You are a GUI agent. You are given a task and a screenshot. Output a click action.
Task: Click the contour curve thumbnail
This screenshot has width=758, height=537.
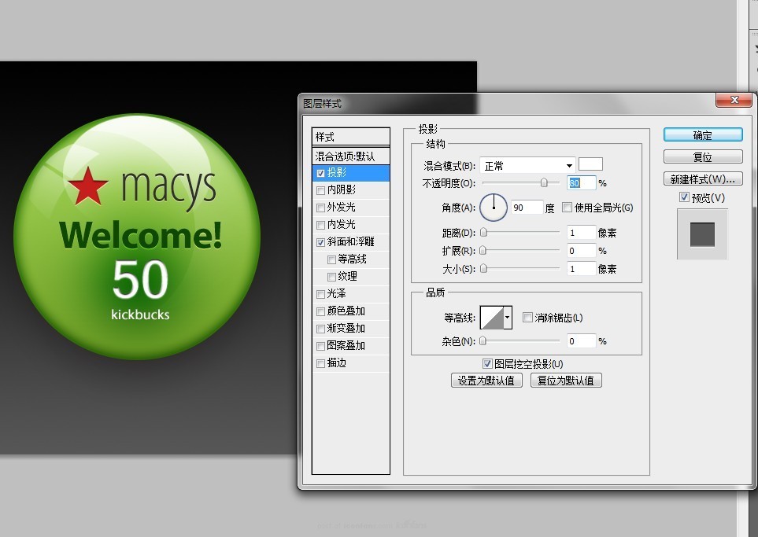[492, 318]
